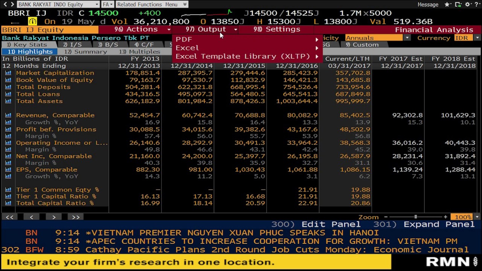Expand the Related Functions Menu

(151, 5)
